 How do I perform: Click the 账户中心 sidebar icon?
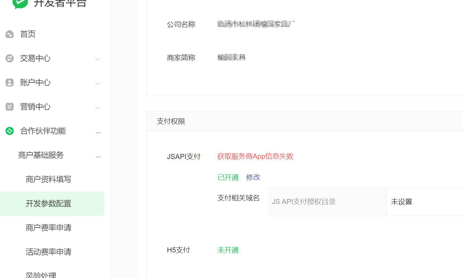pos(10,82)
